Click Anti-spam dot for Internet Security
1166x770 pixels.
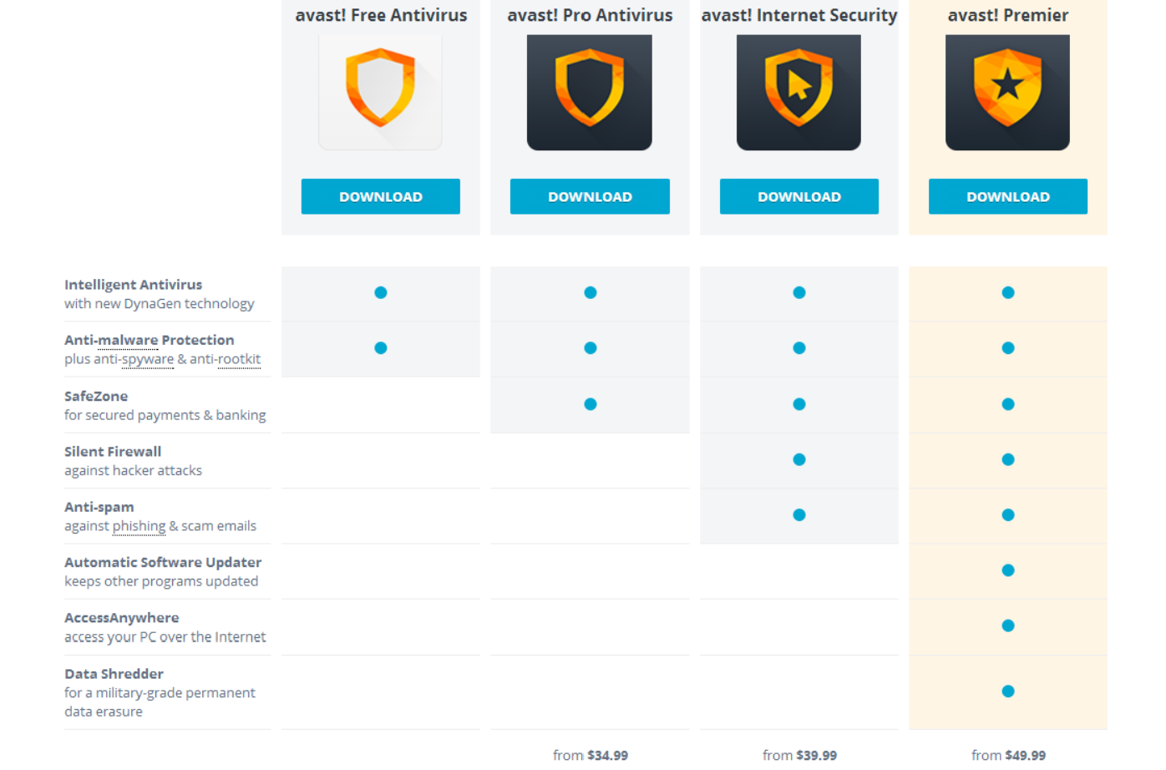click(799, 515)
